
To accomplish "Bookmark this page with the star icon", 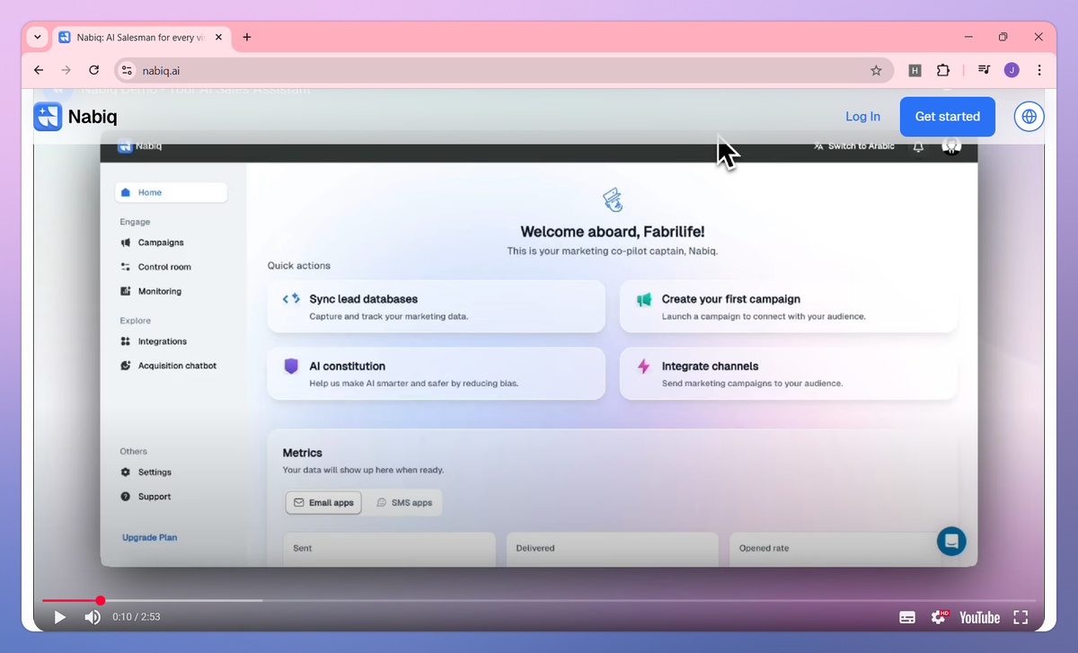I will (876, 70).
